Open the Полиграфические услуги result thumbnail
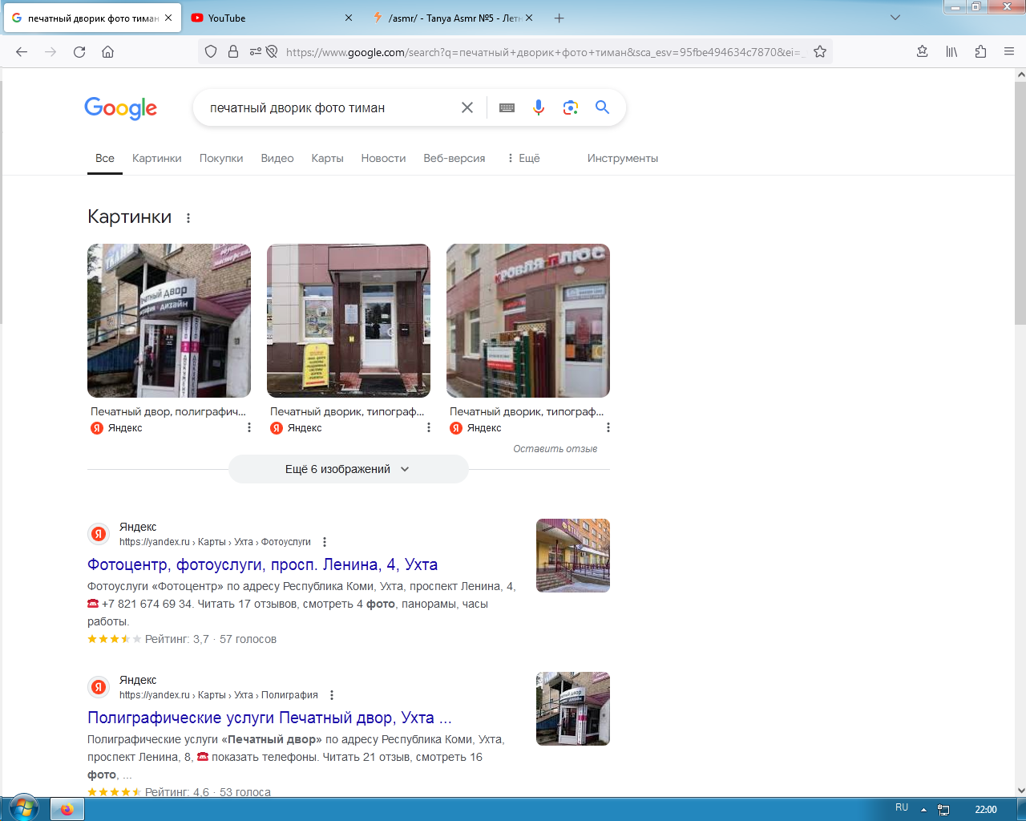 573,709
